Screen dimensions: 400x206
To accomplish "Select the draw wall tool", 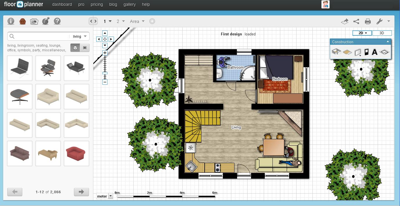I will (x=358, y=52).
